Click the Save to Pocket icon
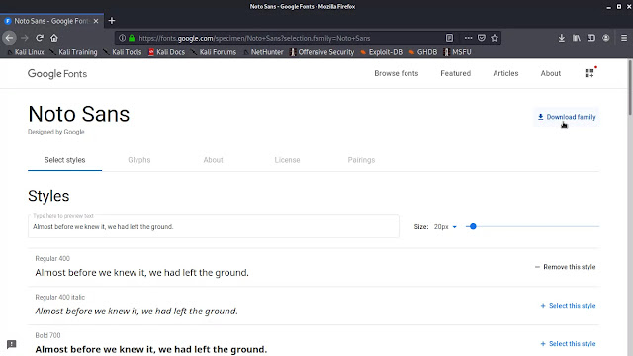Viewport: 633px width, 356px height. 482,38
